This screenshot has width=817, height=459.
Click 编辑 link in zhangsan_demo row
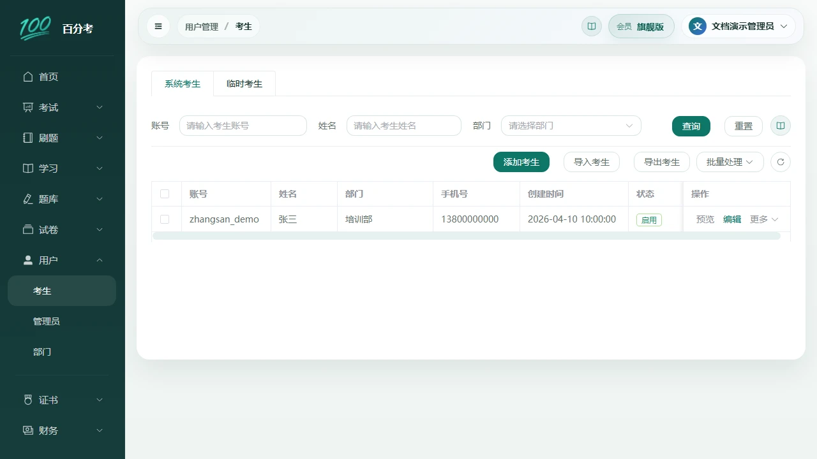coord(732,219)
